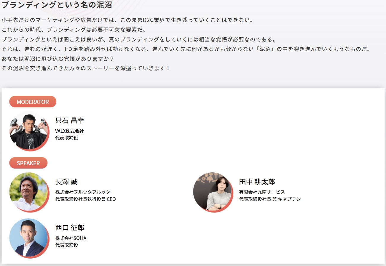Click the SPEAKER badge label
Viewport: 386px width, 266px height.
click(x=28, y=163)
